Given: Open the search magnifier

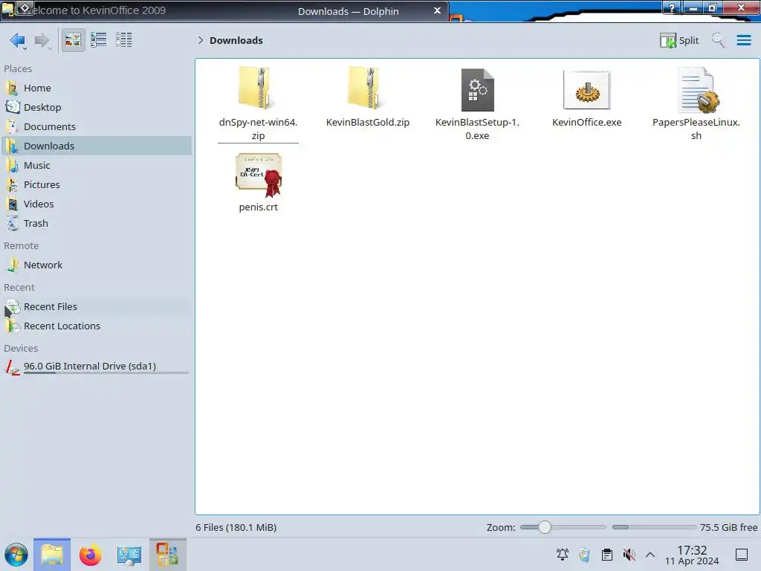Looking at the screenshot, I should pyautogui.click(x=718, y=40).
